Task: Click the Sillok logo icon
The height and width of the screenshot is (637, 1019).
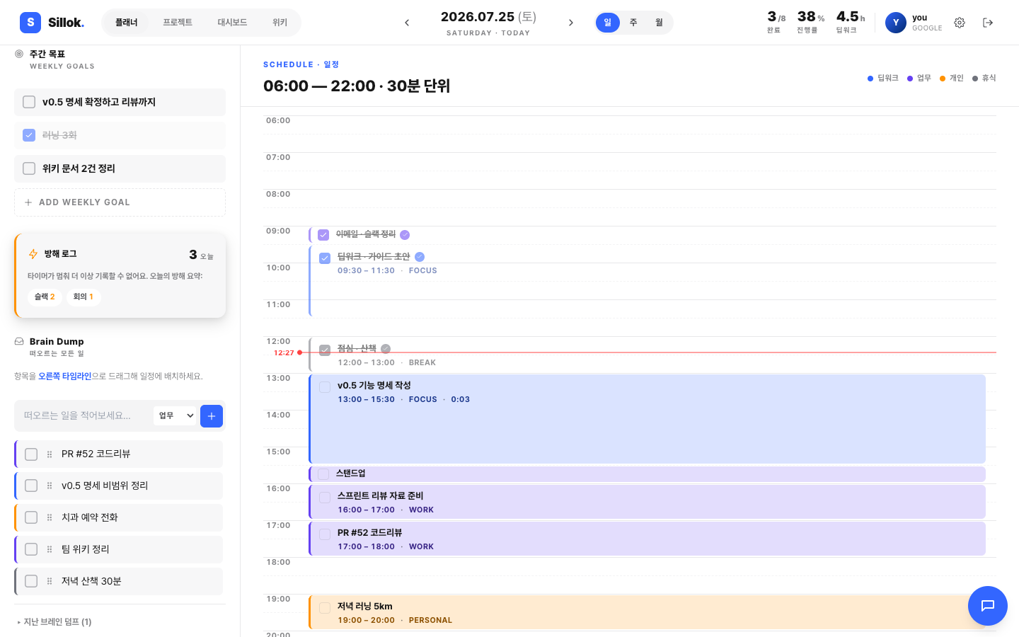Action: (30, 23)
